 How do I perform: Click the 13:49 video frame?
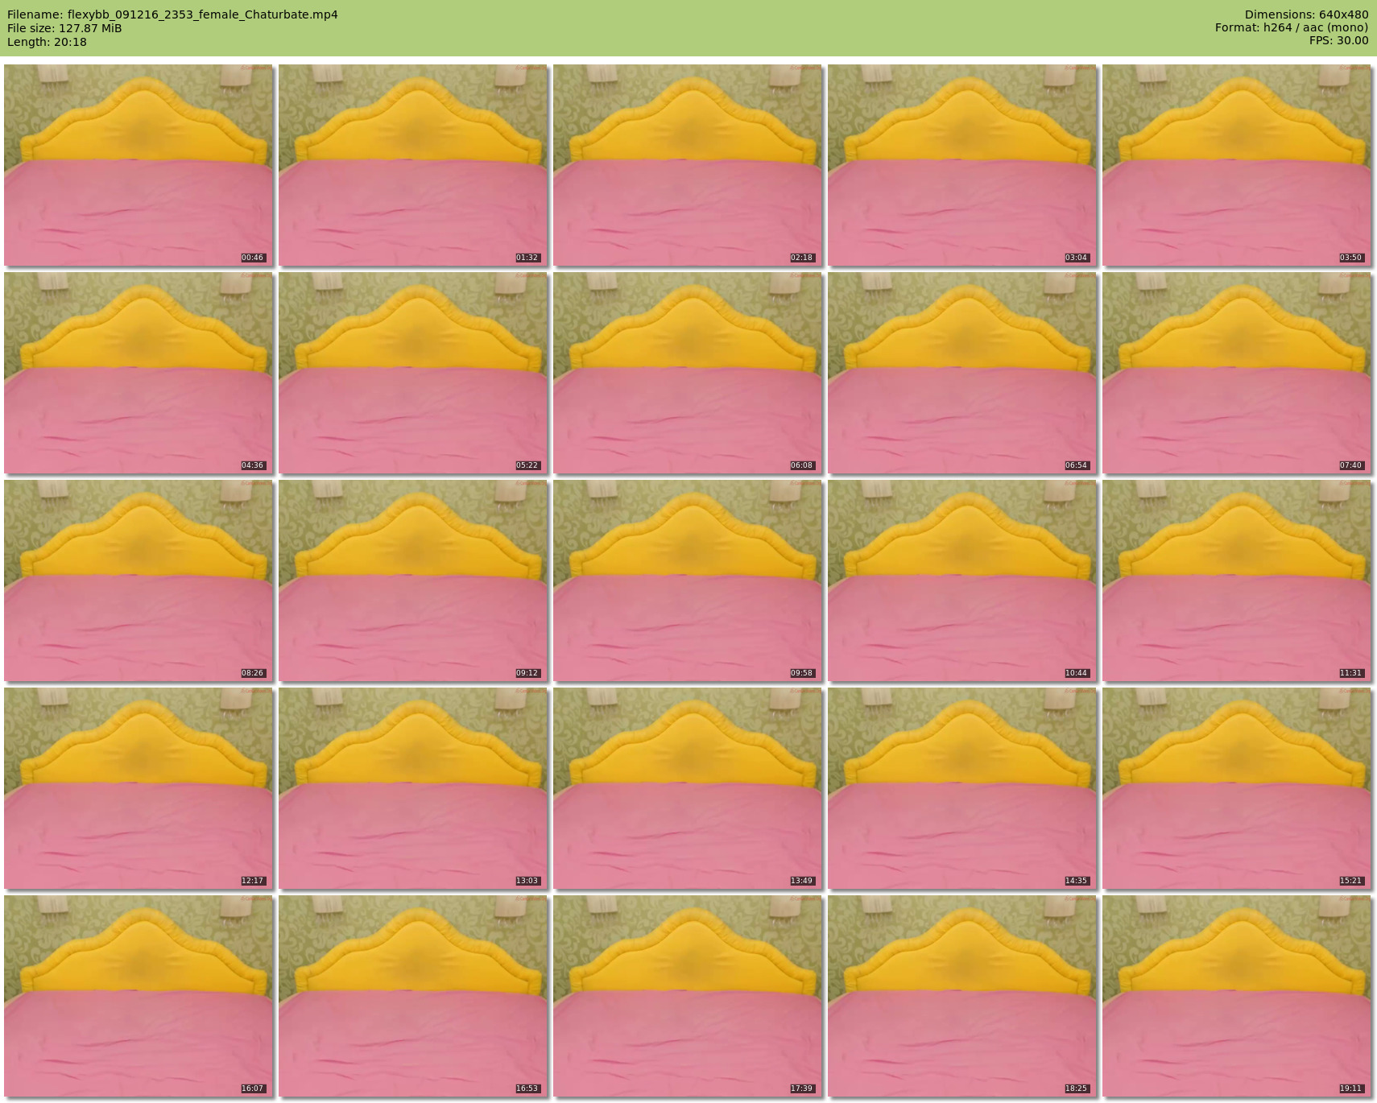[x=688, y=788]
